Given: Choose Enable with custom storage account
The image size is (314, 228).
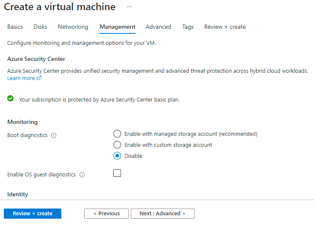Looking at the screenshot, I should pyautogui.click(x=117, y=145).
